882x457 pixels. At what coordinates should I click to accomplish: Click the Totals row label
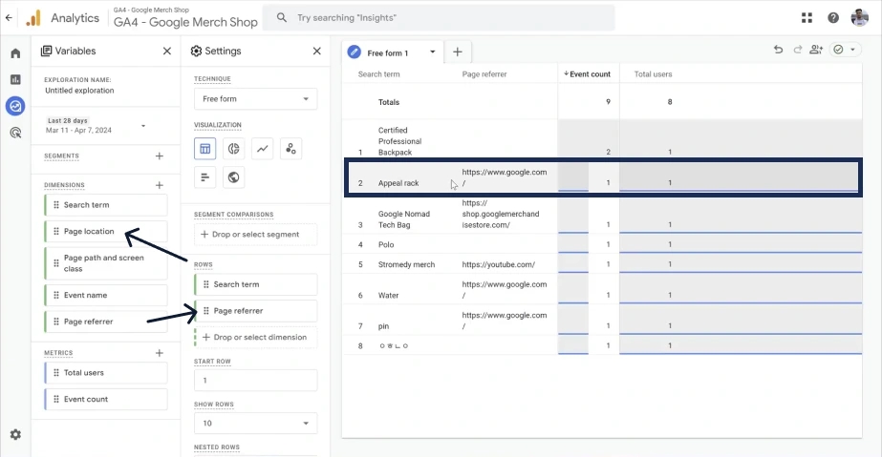pos(389,102)
